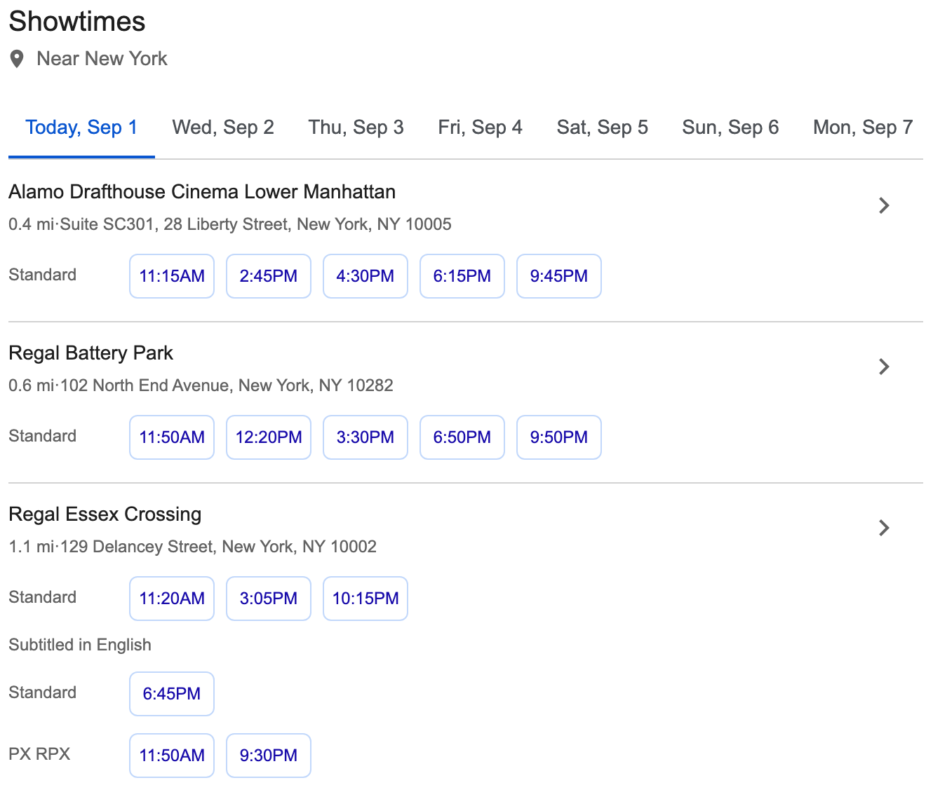Open Regal Essex Crossing theater title

click(x=105, y=514)
